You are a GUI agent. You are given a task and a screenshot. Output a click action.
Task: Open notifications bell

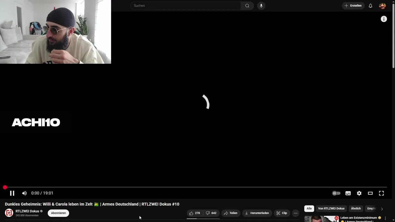(370, 6)
